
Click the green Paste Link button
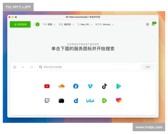[20, 24]
